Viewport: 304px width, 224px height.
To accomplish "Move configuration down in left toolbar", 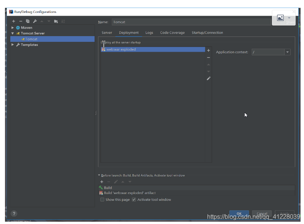I will point(49,21).
